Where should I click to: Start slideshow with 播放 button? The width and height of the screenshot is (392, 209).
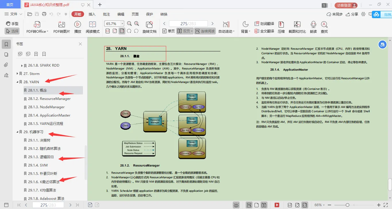tap(77, 28)
